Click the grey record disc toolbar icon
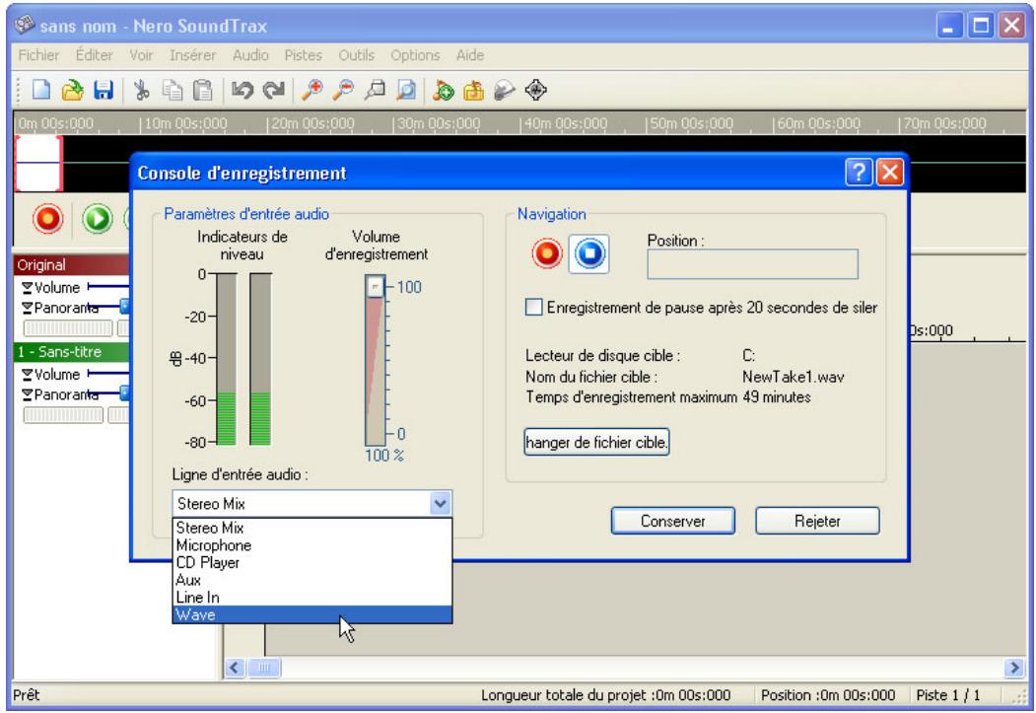Image resolution: width=1036 pixels, height=713 pixels. pos(504,90)
